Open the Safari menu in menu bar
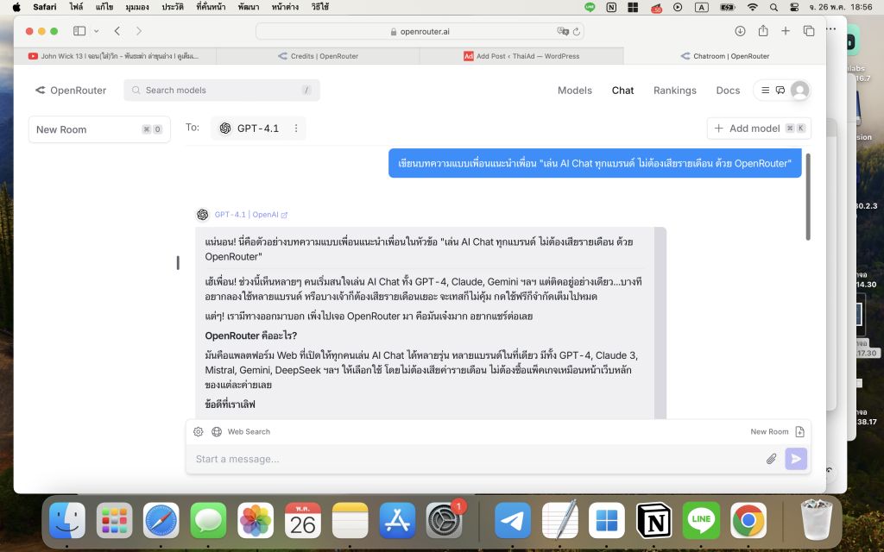Viewport: 884px width, 552px height. 45,7
